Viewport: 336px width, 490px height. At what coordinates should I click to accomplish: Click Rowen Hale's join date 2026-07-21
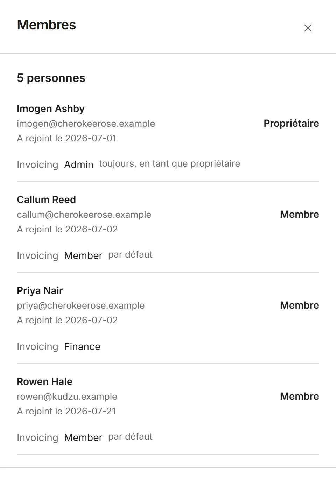(91, 411)
